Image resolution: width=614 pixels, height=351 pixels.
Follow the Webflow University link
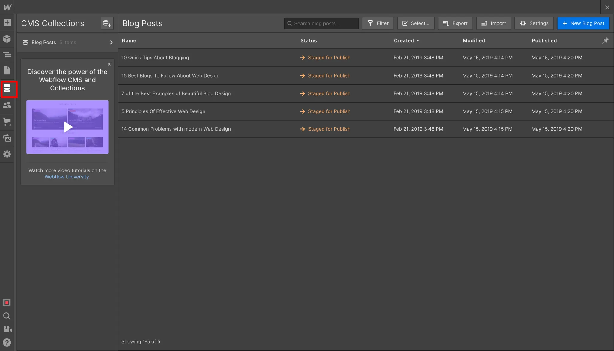[x=67, y=177]
